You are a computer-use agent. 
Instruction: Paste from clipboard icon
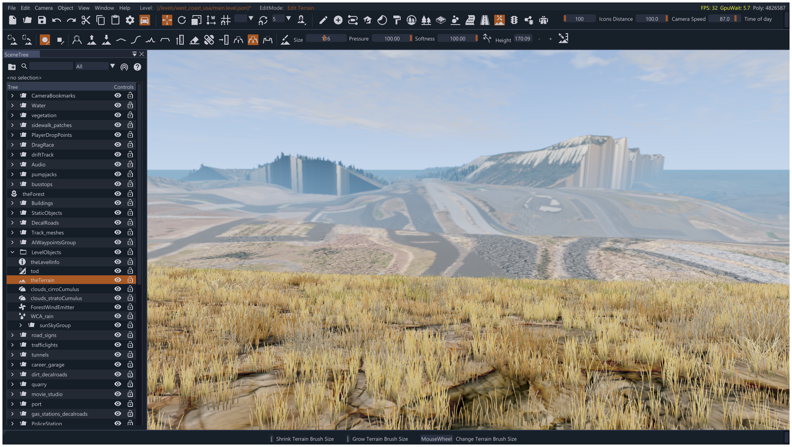point(115,20)
